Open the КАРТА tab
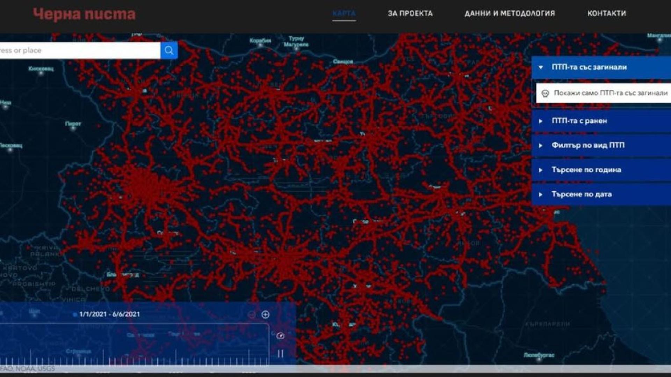The height and width of the screenshot is (377, 671). 344,13
